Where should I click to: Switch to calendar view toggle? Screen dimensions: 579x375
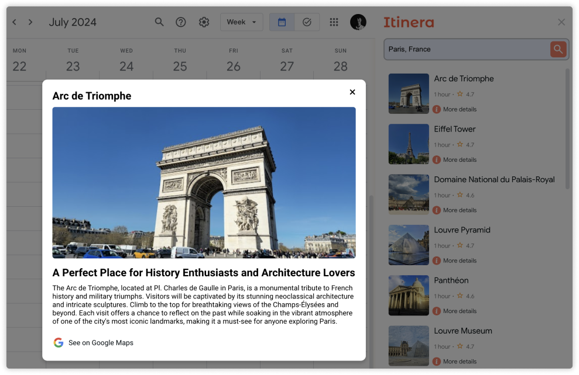point(282,22)
